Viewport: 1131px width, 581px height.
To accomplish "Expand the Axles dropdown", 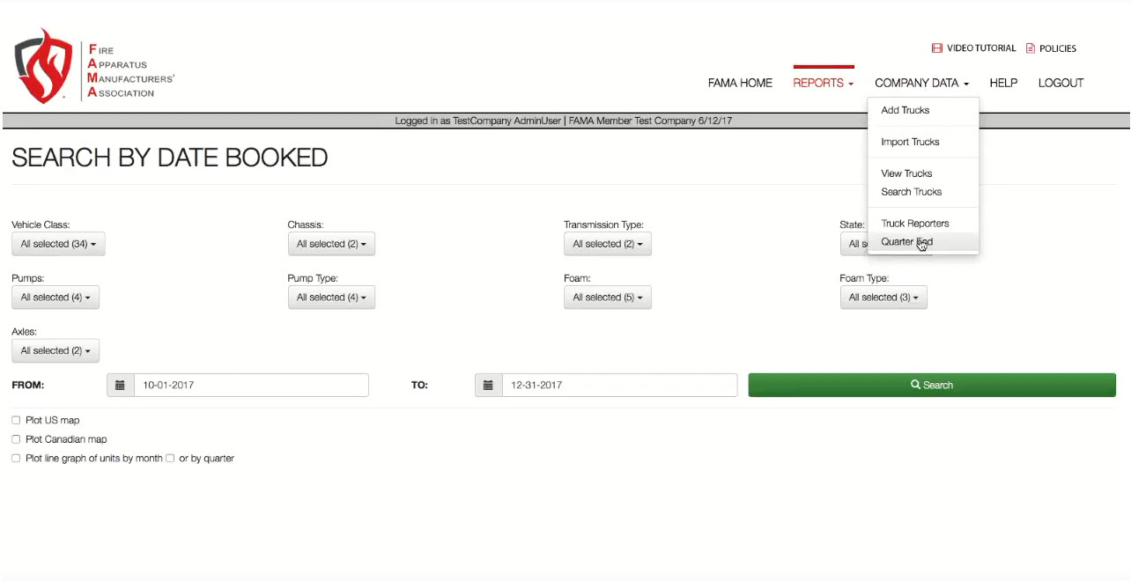I will [55, 350].
